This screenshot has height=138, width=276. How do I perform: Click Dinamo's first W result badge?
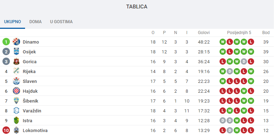coord(223,42)
